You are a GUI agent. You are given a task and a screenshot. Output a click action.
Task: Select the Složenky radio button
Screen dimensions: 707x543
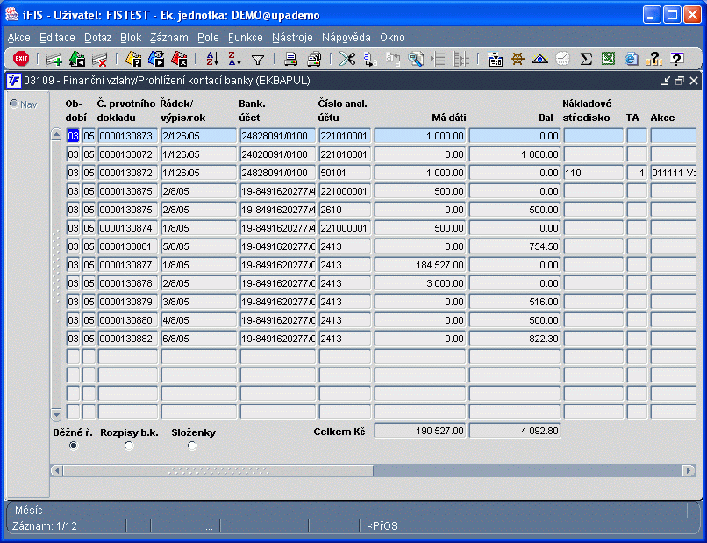point(192,446)
